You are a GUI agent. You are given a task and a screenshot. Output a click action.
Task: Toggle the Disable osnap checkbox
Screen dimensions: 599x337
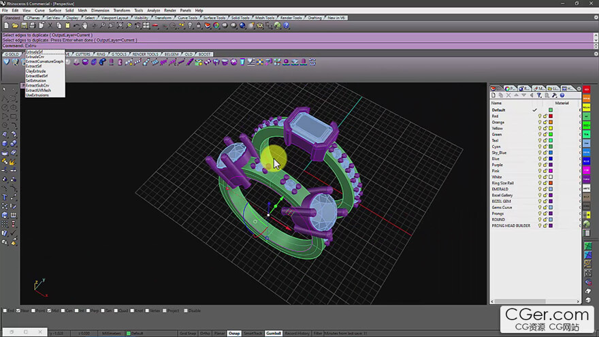click(186, 310)
